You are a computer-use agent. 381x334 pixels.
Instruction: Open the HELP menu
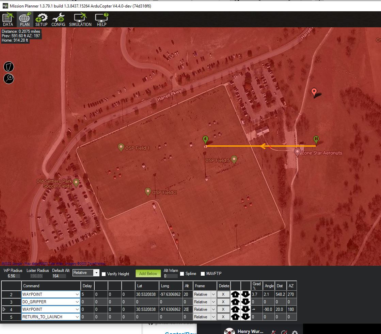click(101, 20)
